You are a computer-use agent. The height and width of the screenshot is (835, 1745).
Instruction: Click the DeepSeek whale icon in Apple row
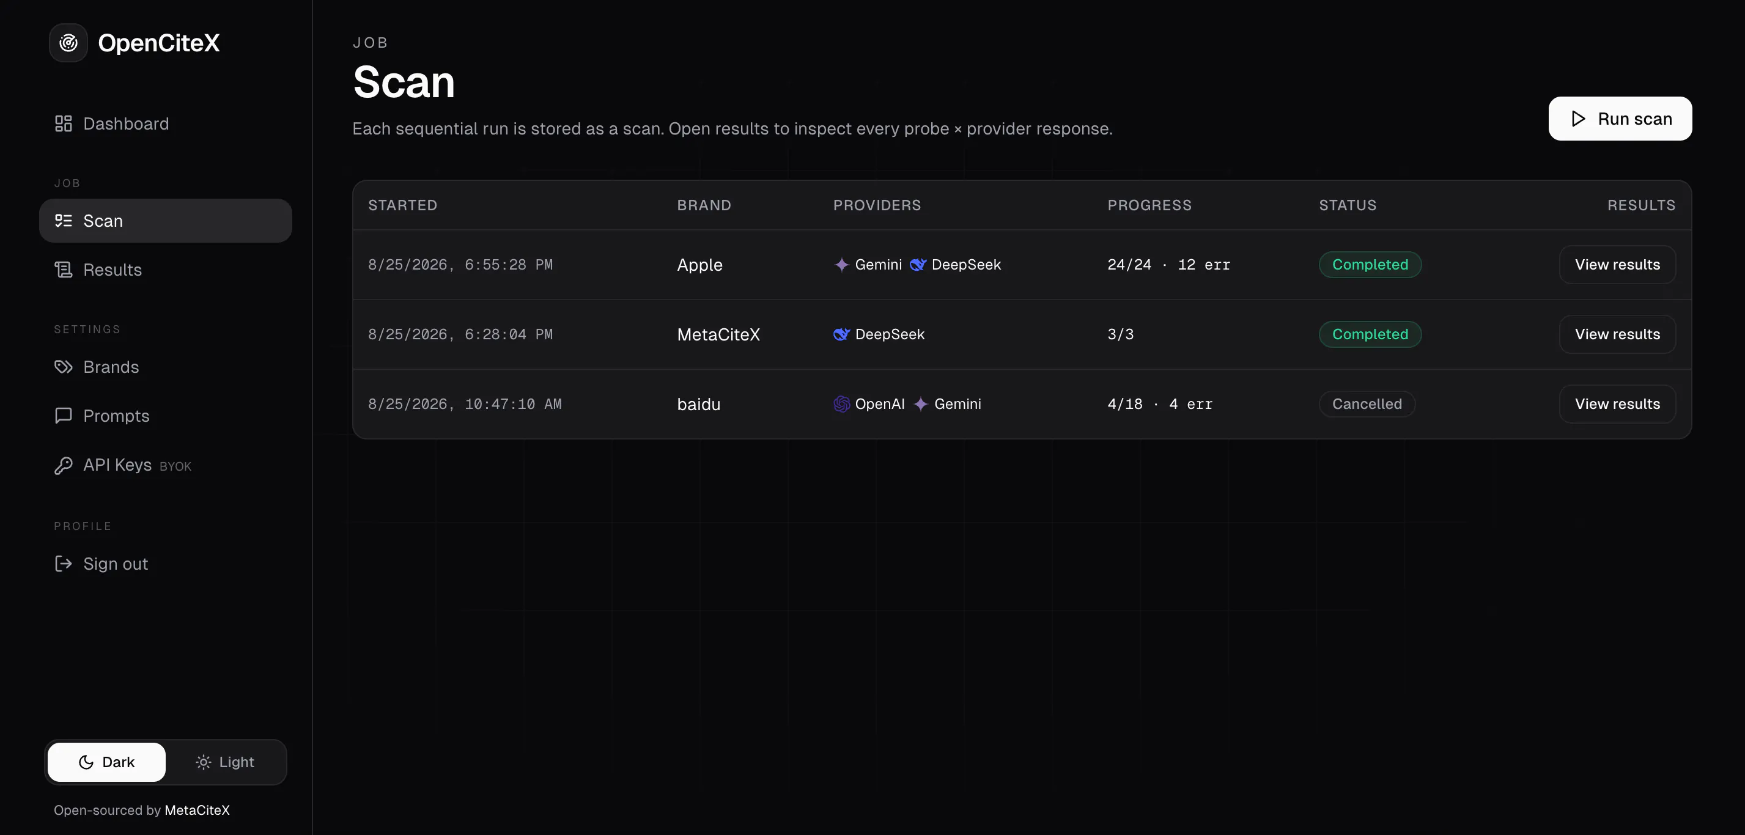(x=918, y=265)
